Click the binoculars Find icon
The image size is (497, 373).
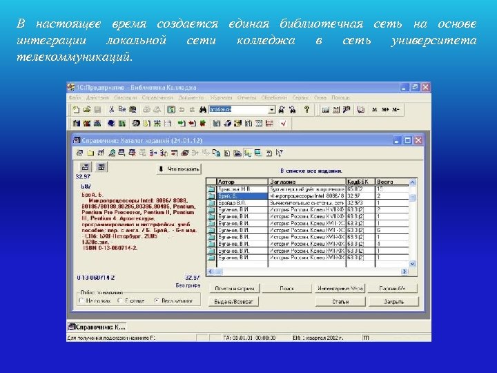point(203,110)
